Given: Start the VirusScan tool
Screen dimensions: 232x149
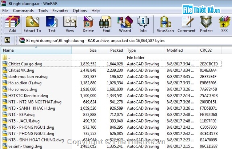Looking at the screenshot, I should [165, 24].
